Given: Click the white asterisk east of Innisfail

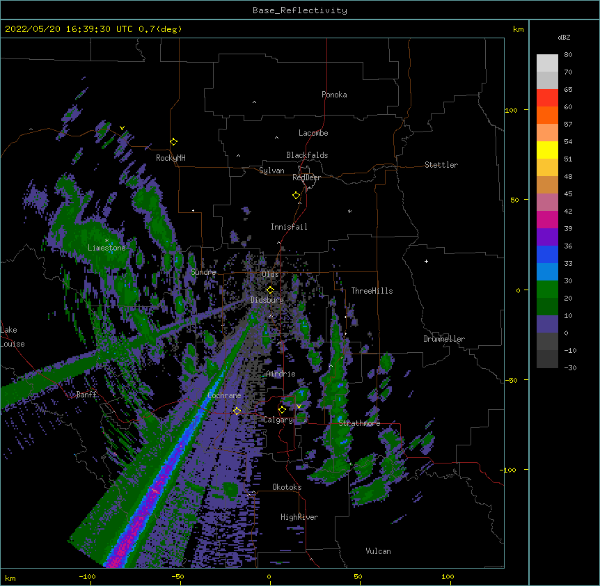Looking at the screenshot, I should coord(349,211).
